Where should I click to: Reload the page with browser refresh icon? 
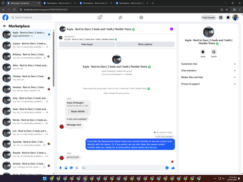coord(14,10)
